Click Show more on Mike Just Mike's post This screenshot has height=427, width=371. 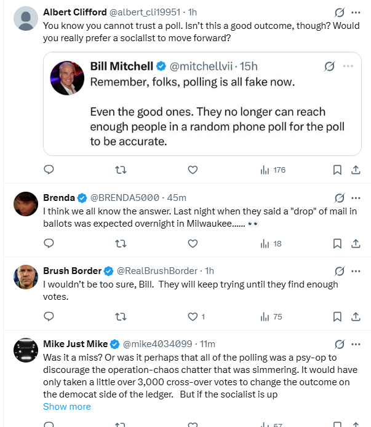67,407
